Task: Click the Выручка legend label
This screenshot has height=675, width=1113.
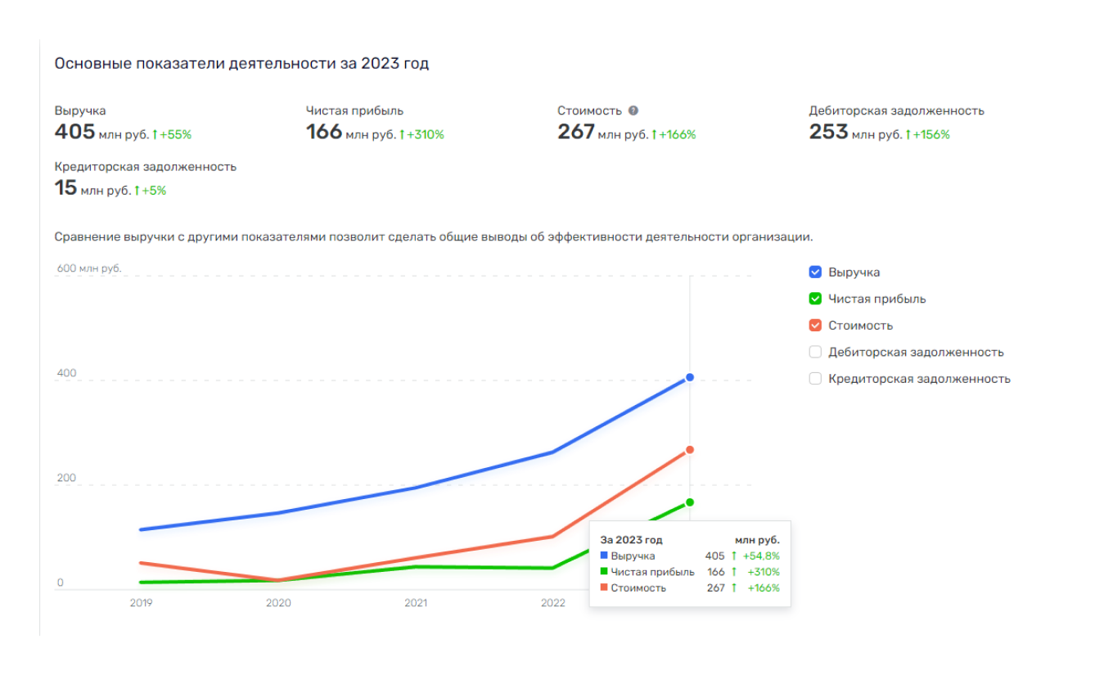Action: [x=854, y=272]
